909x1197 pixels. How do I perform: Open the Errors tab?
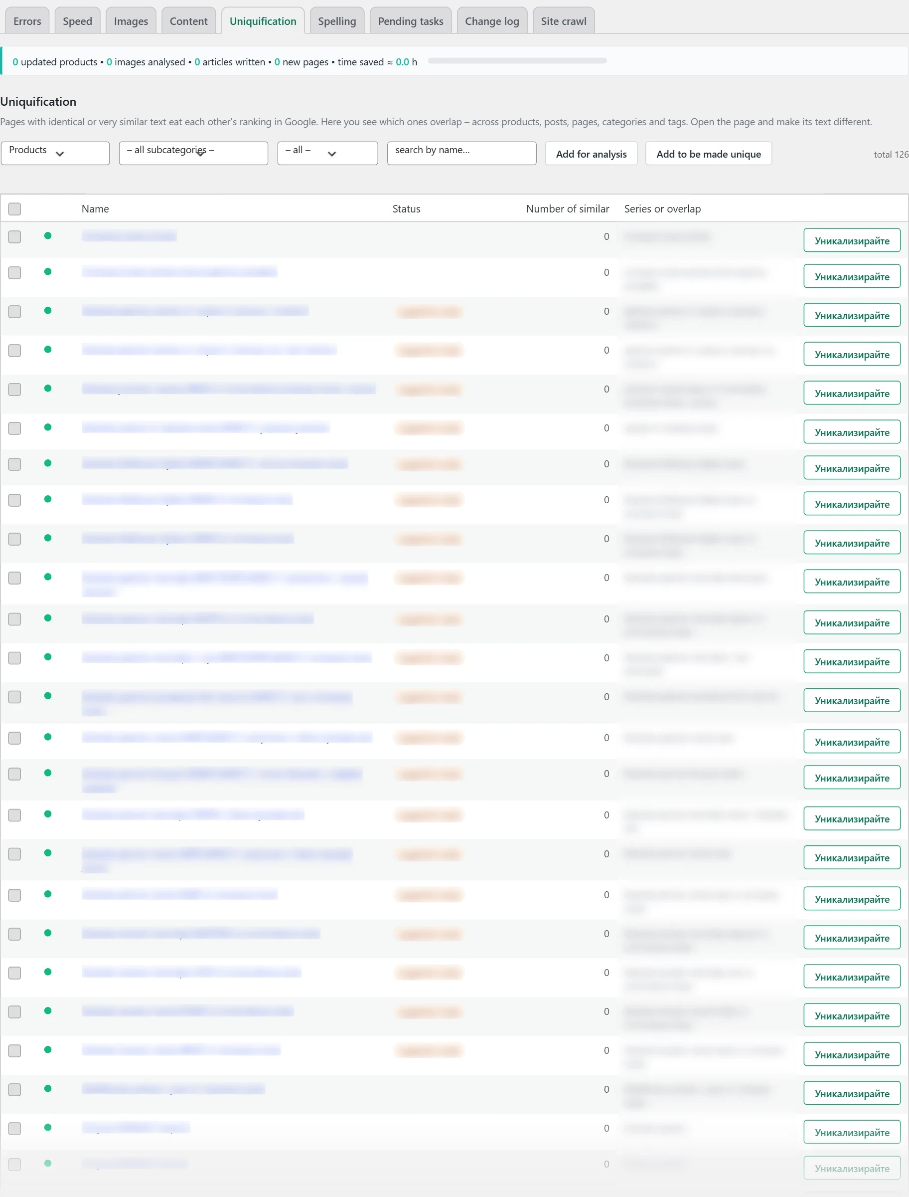tap(27, 21)
